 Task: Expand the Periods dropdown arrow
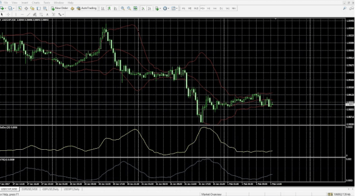click(168, 8)
